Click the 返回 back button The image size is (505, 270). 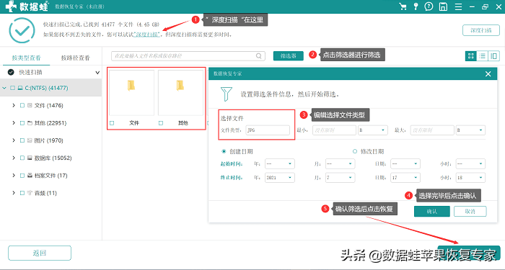[40, 253]
